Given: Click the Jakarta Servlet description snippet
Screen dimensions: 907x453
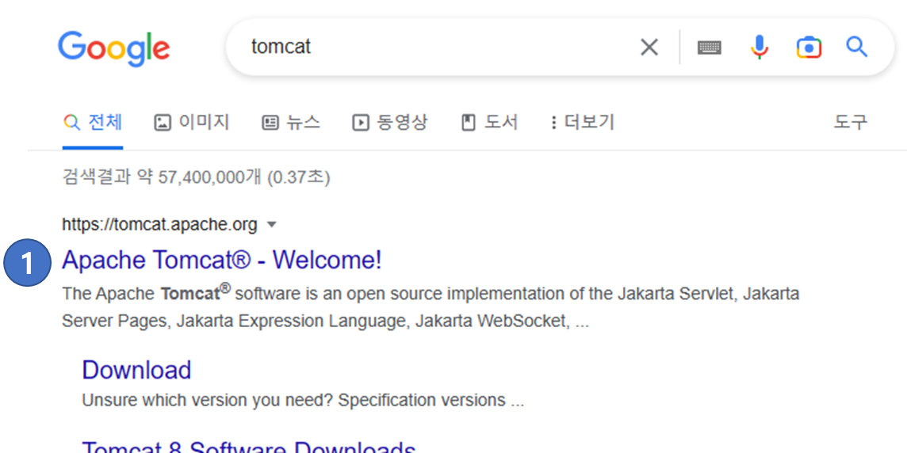Looking at the screenshot, I should click(x=431, y=307).
